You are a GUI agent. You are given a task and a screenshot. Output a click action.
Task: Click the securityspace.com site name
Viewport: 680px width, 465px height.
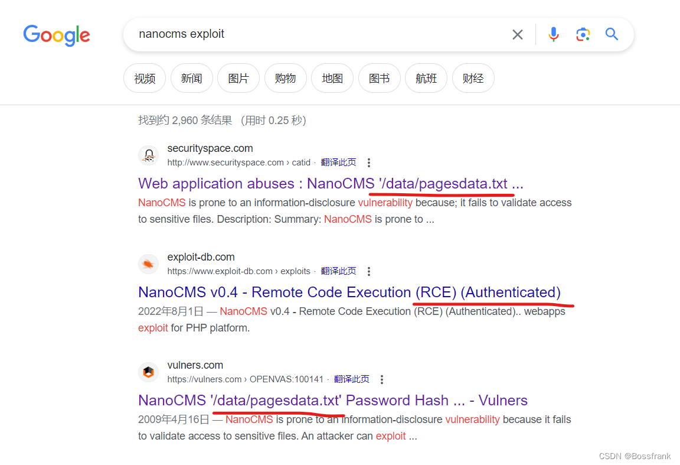[210, 148]
